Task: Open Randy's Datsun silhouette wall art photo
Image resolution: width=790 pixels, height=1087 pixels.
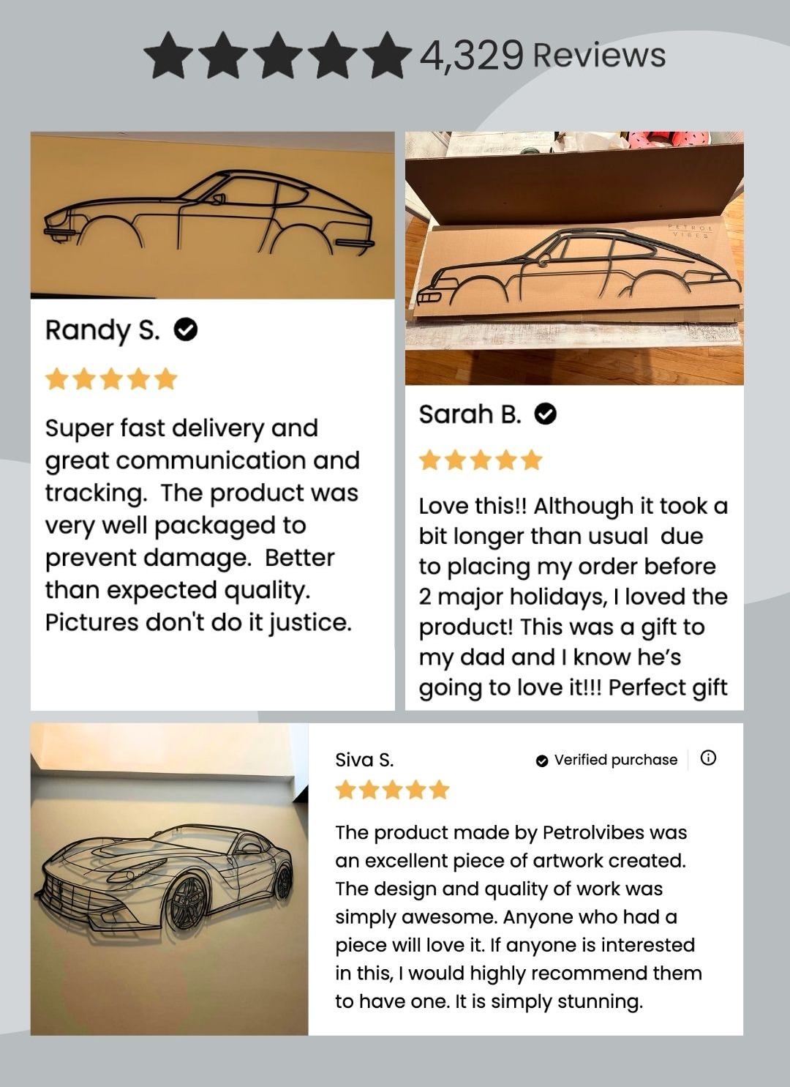Action: 212,215
